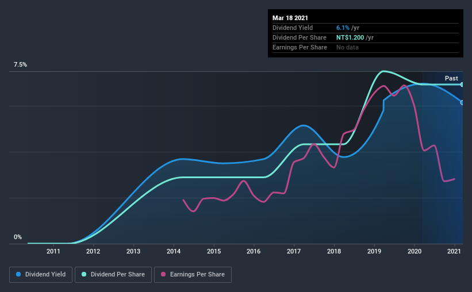The height and width of the screenshot is (292, 472).
Task: Click the Dividend Yield endpoint marker
Action: click(462, 103)
